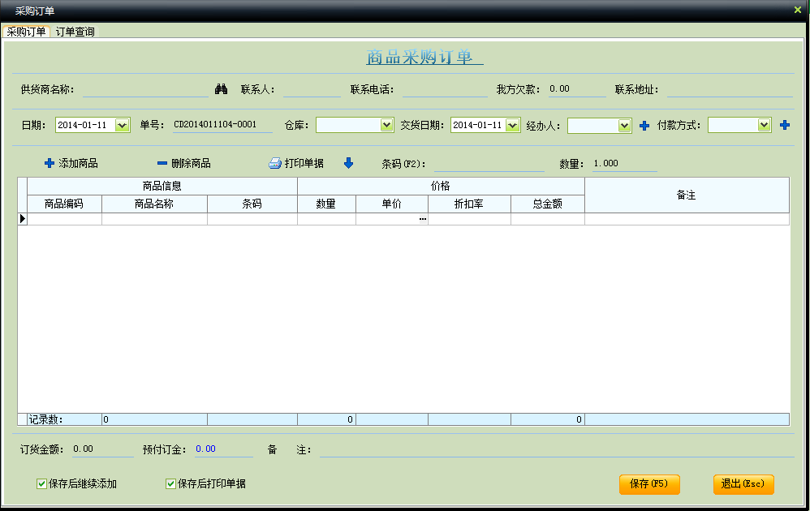Click the 条码(F2) input field
Screen dimensions: 810x511
pyautogui.click(x=489, y=164)
